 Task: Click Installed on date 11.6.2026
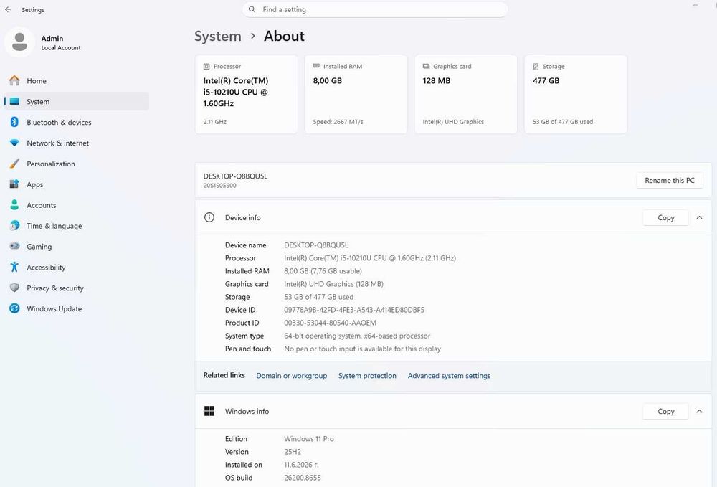coord(301,465)
